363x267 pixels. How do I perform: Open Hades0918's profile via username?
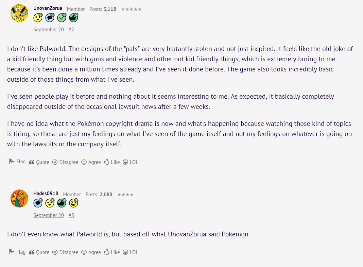point(46,194)
